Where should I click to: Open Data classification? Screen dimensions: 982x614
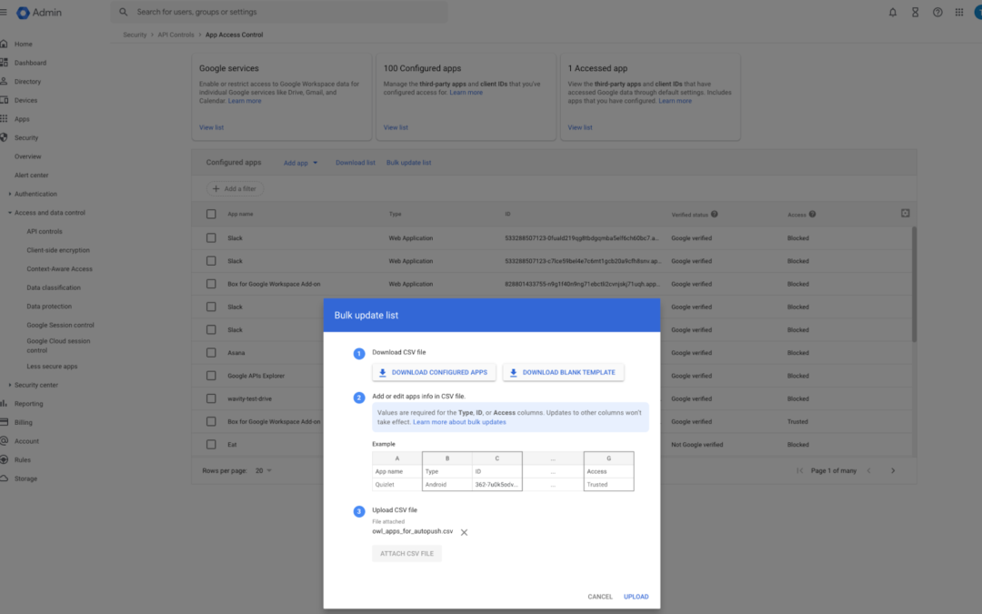(x=54, y=288)
